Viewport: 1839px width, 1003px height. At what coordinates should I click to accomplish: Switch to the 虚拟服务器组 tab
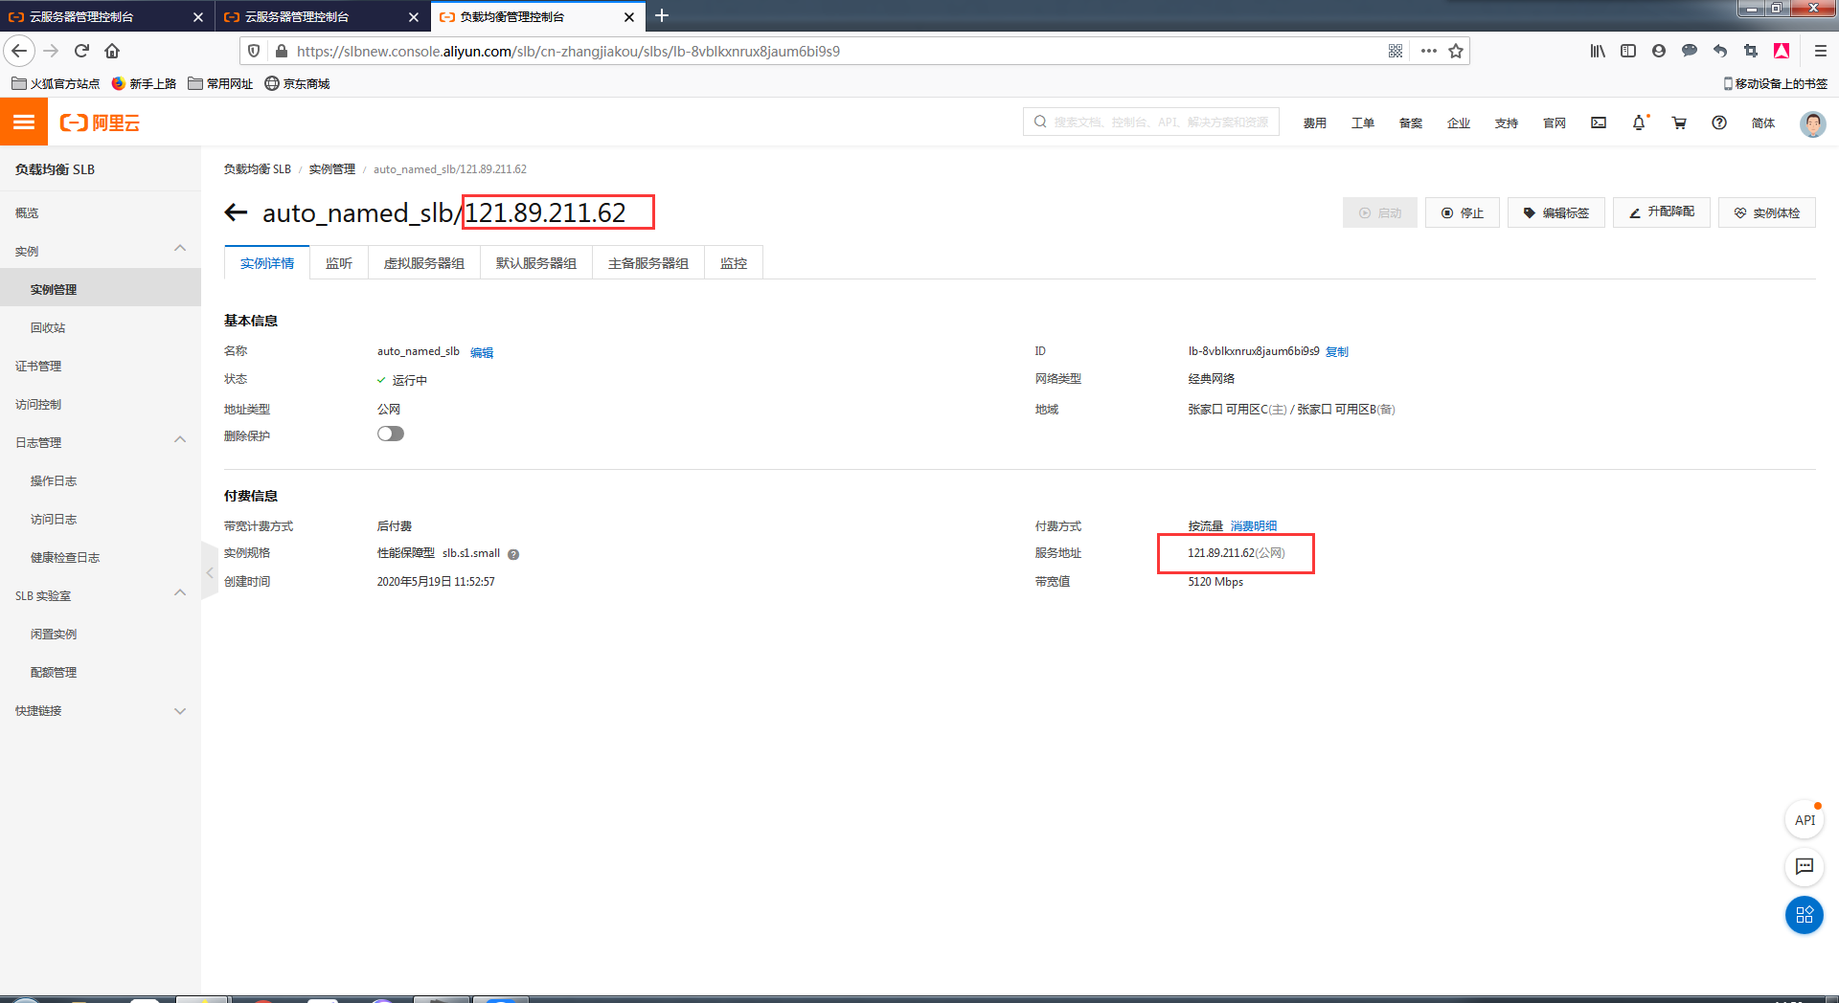tap(423, 263)
